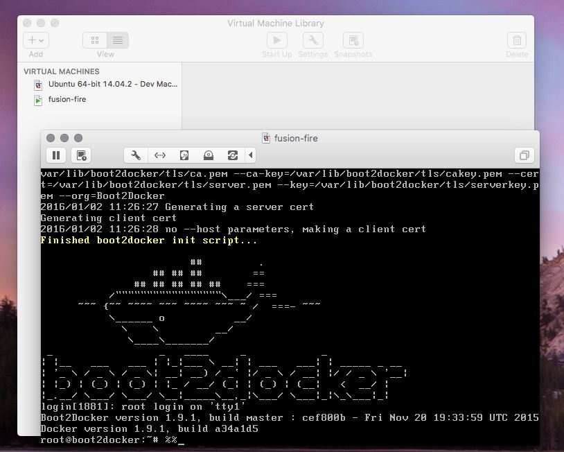Minimize the fusion-fire window

[x=64, y=138]
